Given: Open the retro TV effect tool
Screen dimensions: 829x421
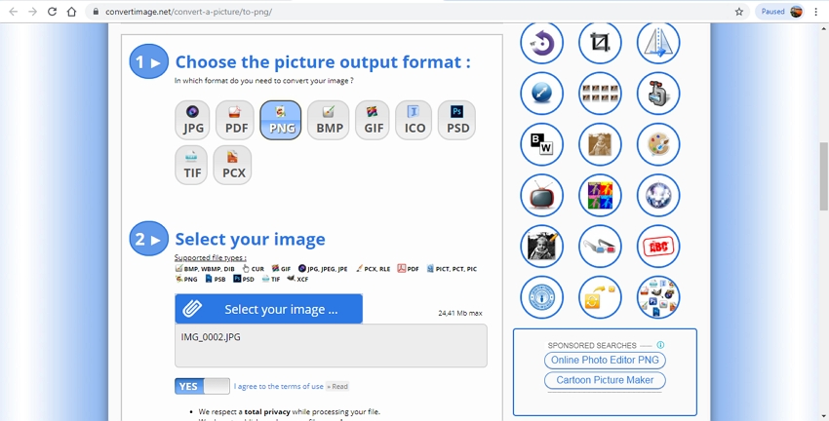Looking at the screenshot, I should [541, 195].
